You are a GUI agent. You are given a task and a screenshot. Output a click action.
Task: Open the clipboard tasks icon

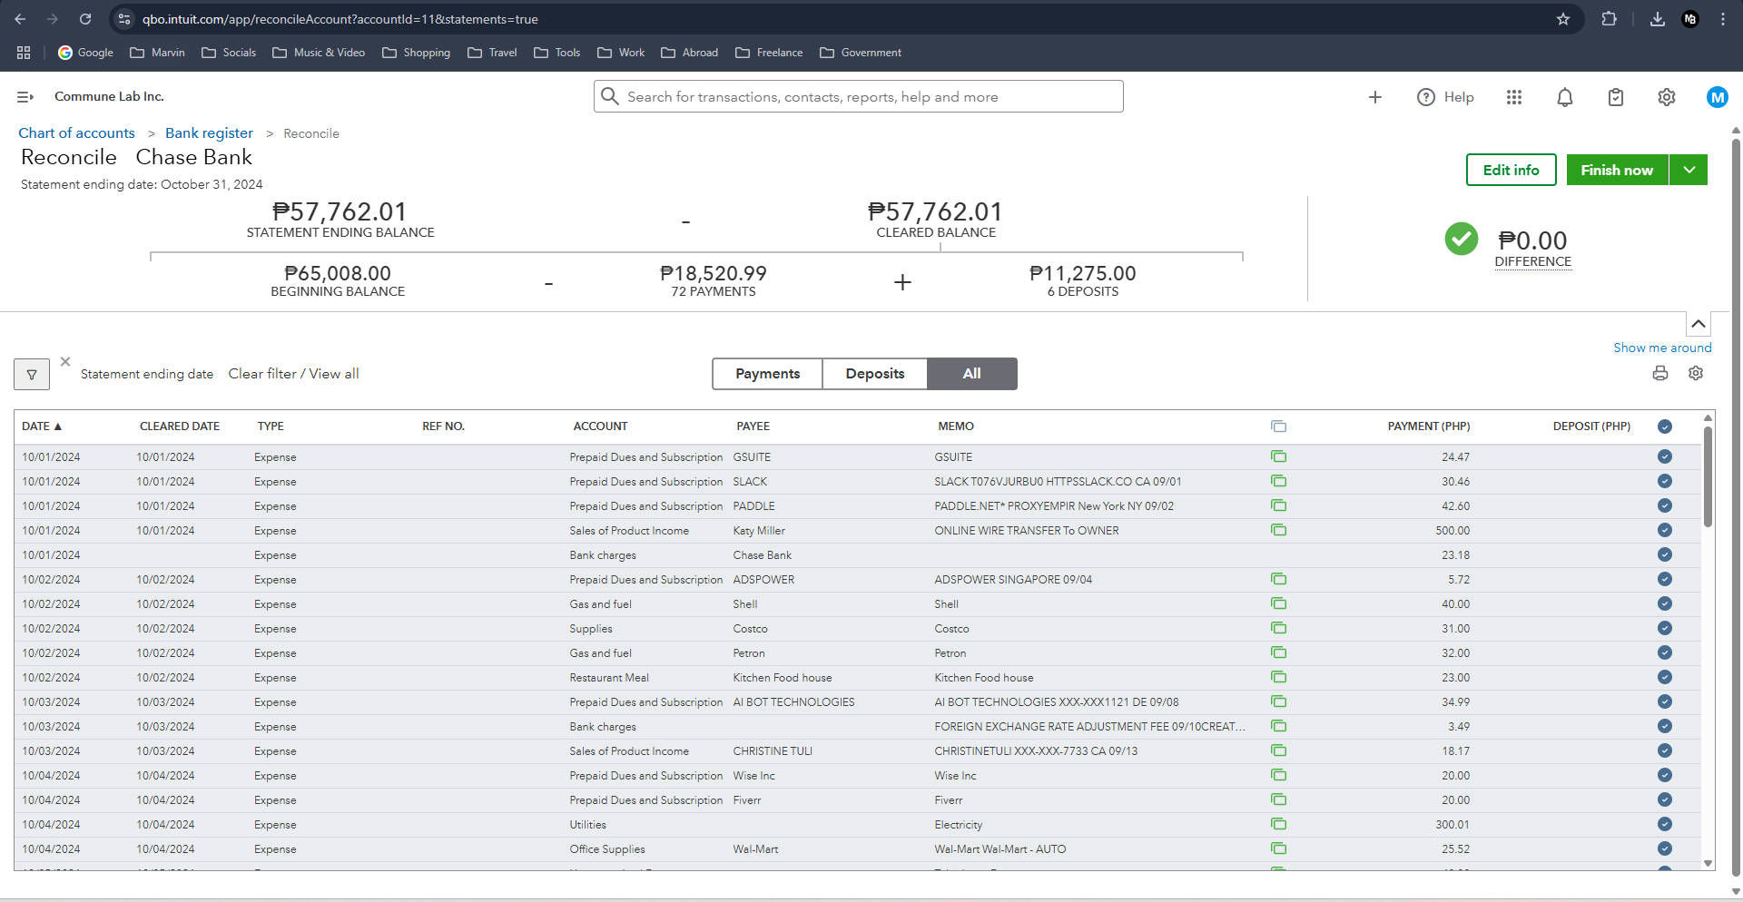pyautogui.click(x=1615, y=97)
